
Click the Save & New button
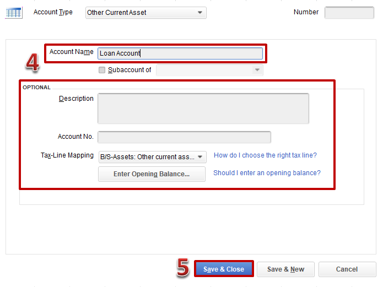pyautogui.click(x=285, y=269)
